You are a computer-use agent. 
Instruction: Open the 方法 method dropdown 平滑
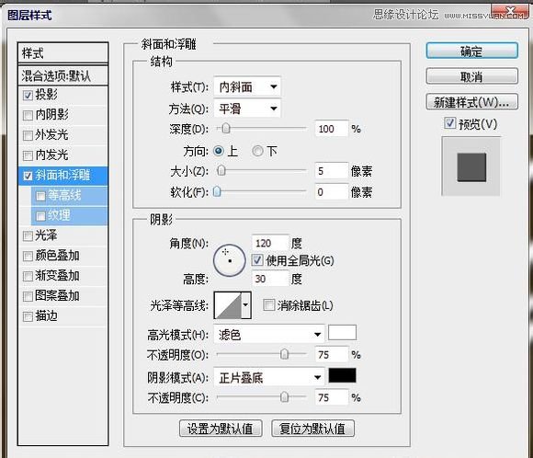pos(247,109)
